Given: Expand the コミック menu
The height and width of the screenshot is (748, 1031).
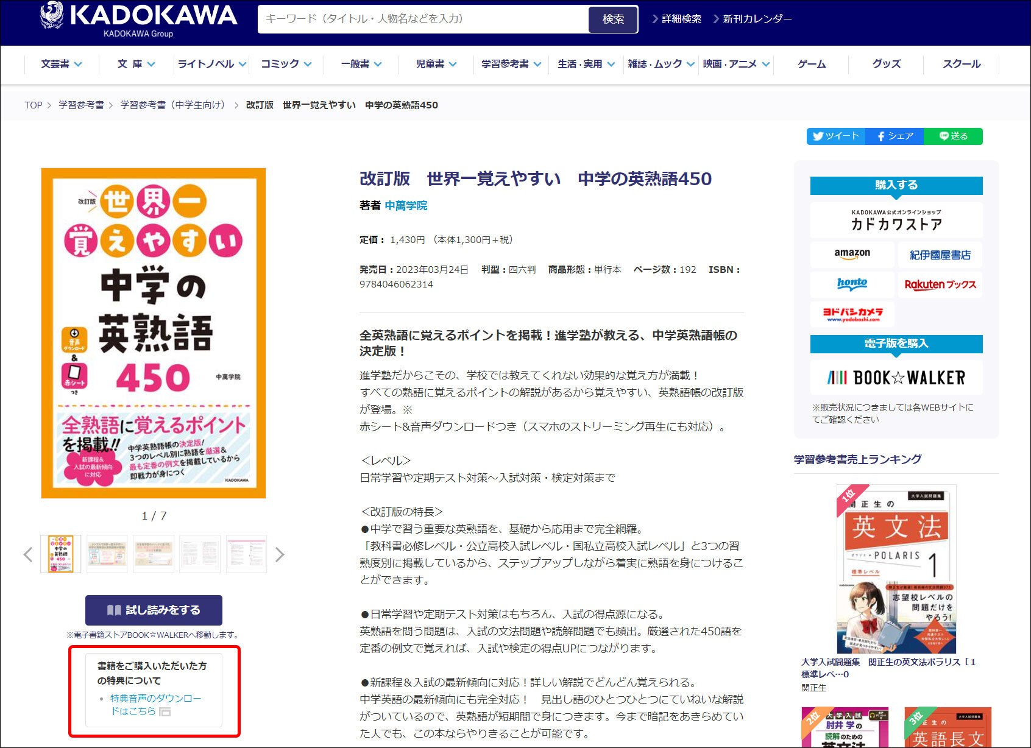Looking at the screenshot, I should [286, 64].
